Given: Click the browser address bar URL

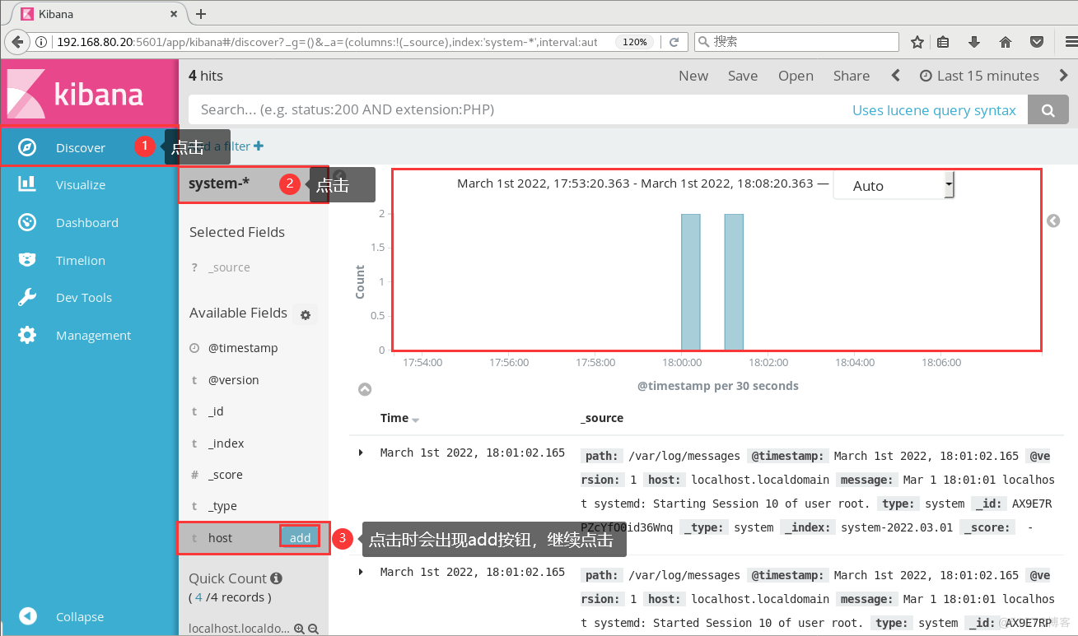Looking at the screenshot, I should coord(327,42).
